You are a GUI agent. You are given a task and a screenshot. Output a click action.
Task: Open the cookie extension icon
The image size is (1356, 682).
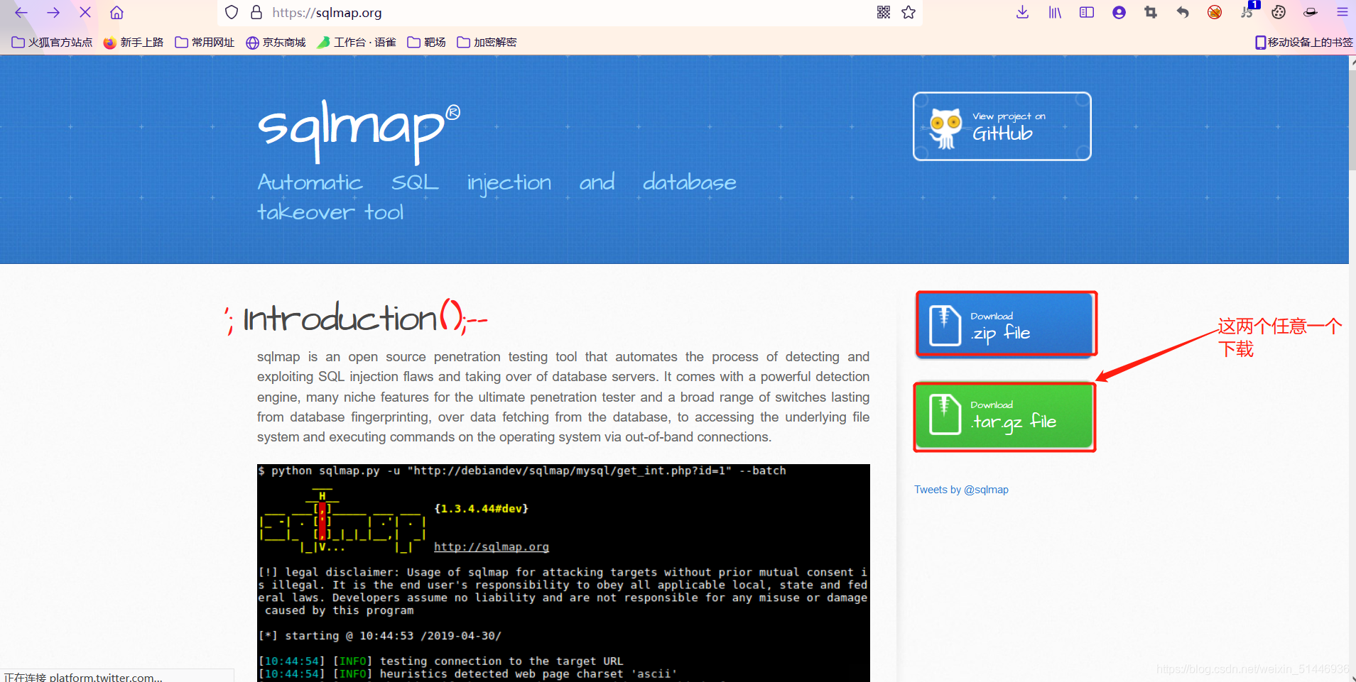[1279, 12]
